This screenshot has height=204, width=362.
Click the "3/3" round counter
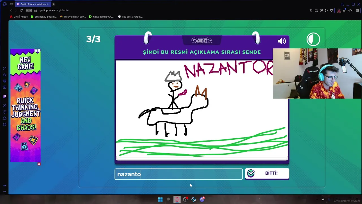[93, 39]
